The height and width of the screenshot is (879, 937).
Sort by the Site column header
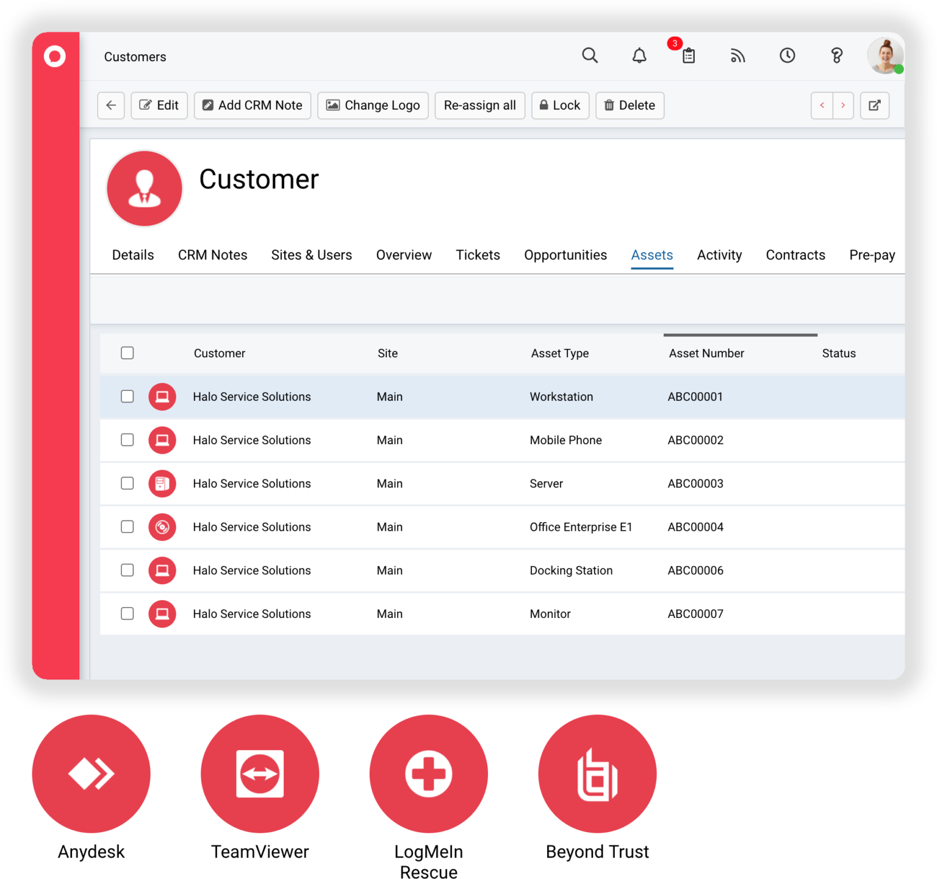(387, 353)
